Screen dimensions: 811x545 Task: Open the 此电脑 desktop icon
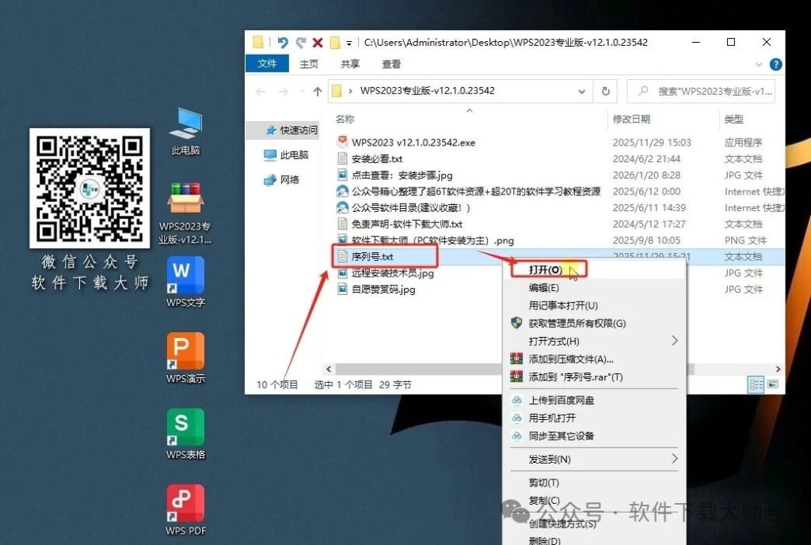tap(186, 131)
